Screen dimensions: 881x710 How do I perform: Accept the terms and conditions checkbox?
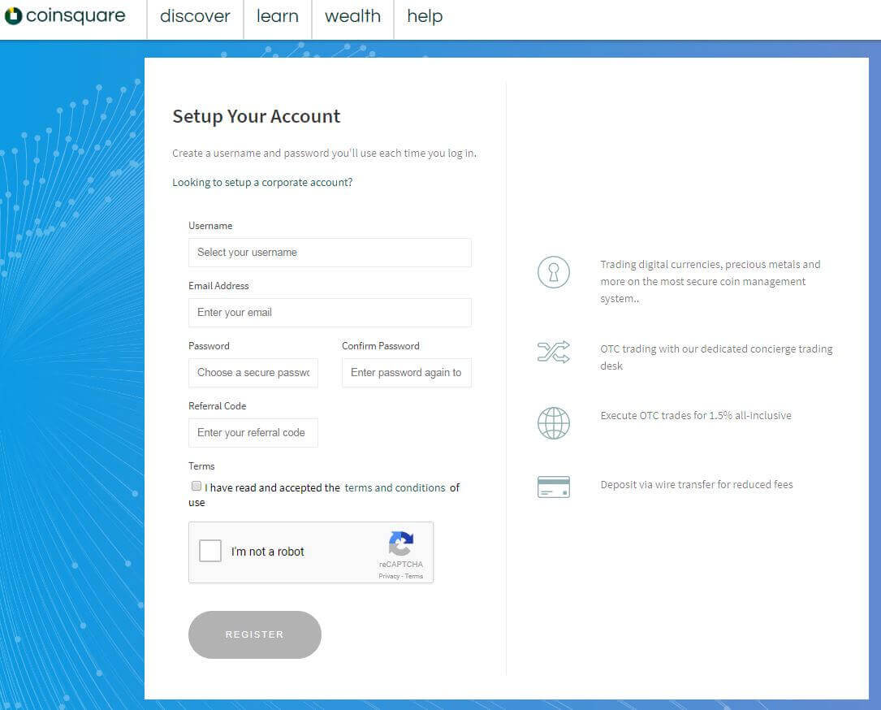point(196,486)
